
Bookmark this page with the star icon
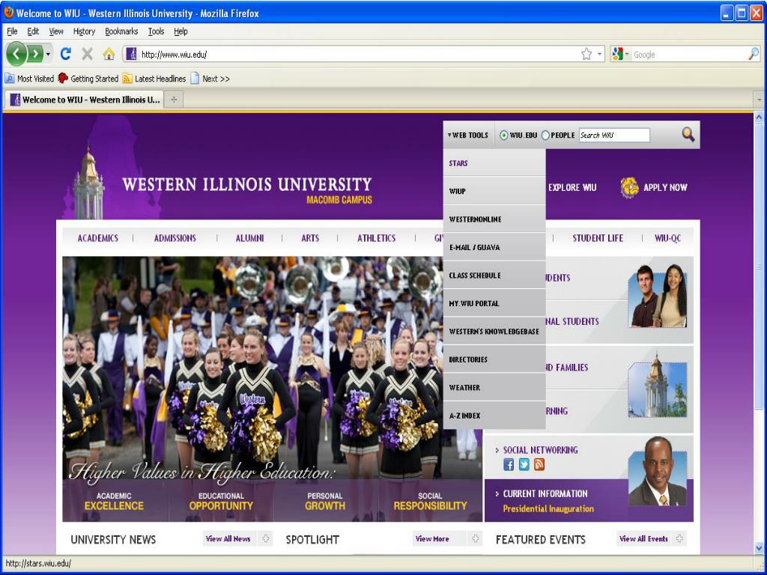click(x=586, y=54)
